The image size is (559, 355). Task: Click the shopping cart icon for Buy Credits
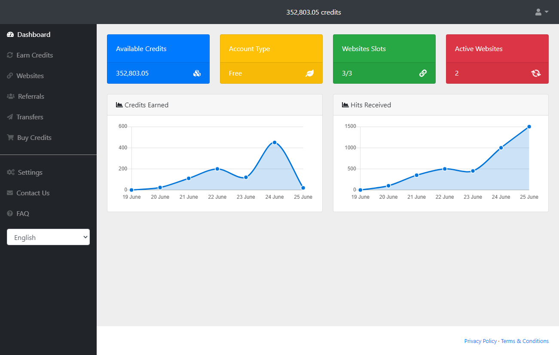pos(10,138)
